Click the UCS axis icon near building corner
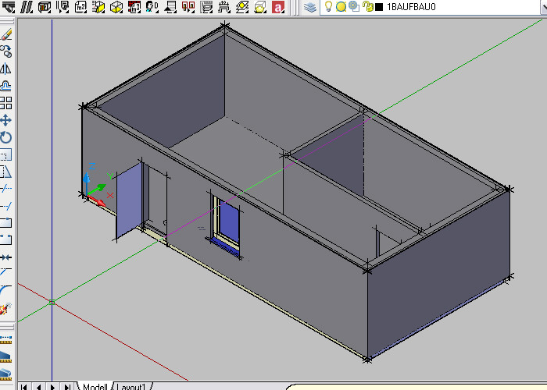Viewport: 547px width, 390px height. (96, 186)
